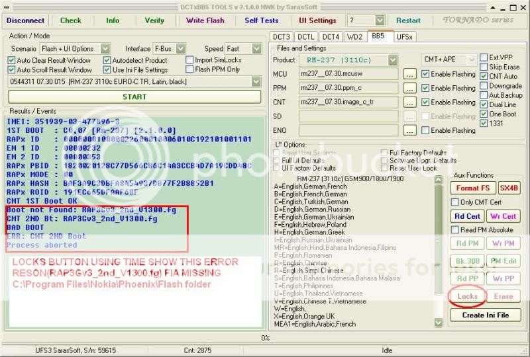
Task: Click the Restart toolbar button
Action: pyautogui.click(x=408, y=20)
